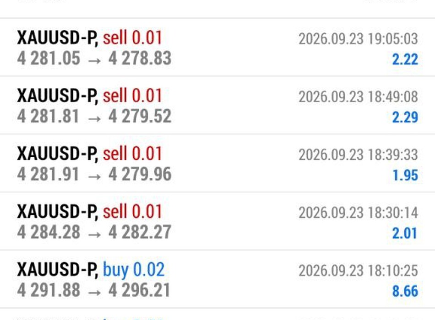Click the price range 4 291.88 → 4 296.21
The image size is (435, 320).
click(x=93, y=290)
